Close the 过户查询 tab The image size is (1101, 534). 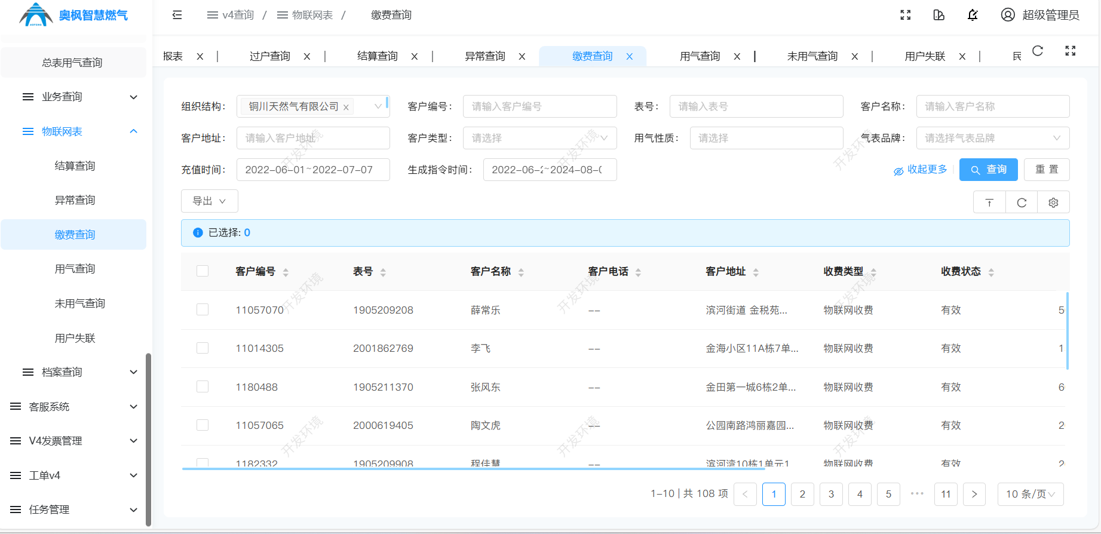tap(307, 56)
